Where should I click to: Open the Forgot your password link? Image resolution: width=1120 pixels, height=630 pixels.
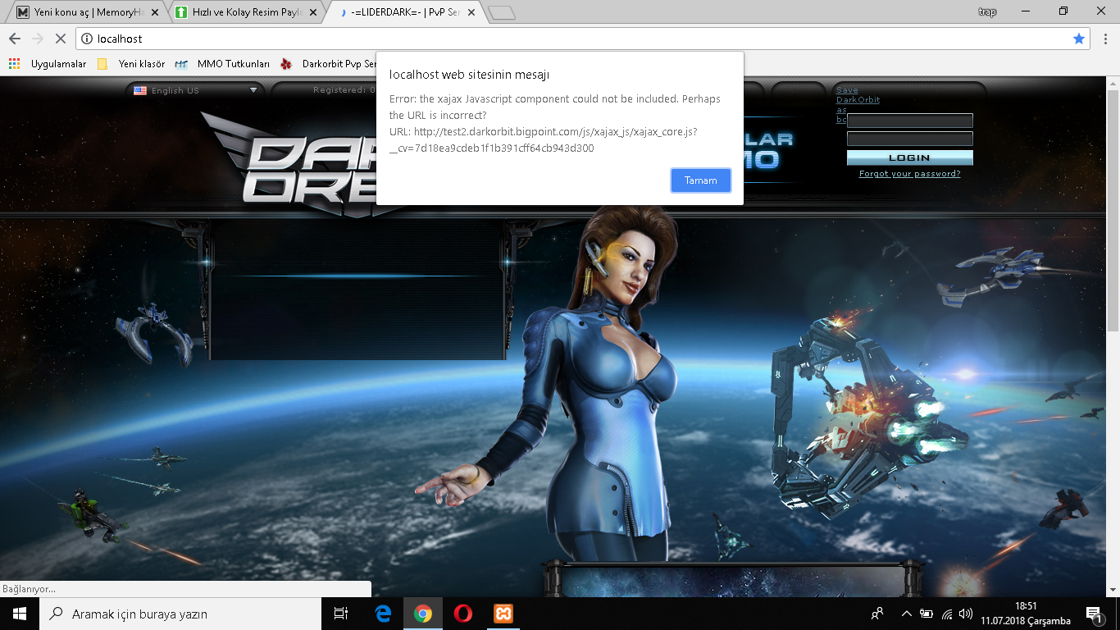pyautogui.click(x=909, y=174)
